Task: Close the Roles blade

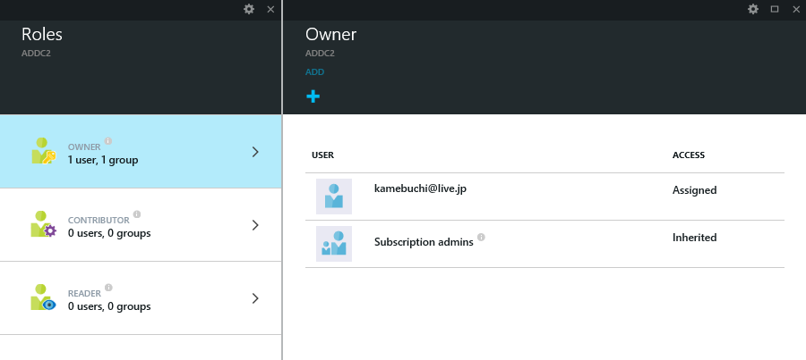Action: coord(270,9)
